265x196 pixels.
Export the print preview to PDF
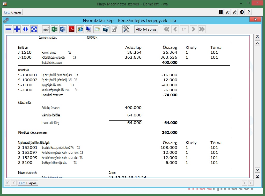click(71, 29)
